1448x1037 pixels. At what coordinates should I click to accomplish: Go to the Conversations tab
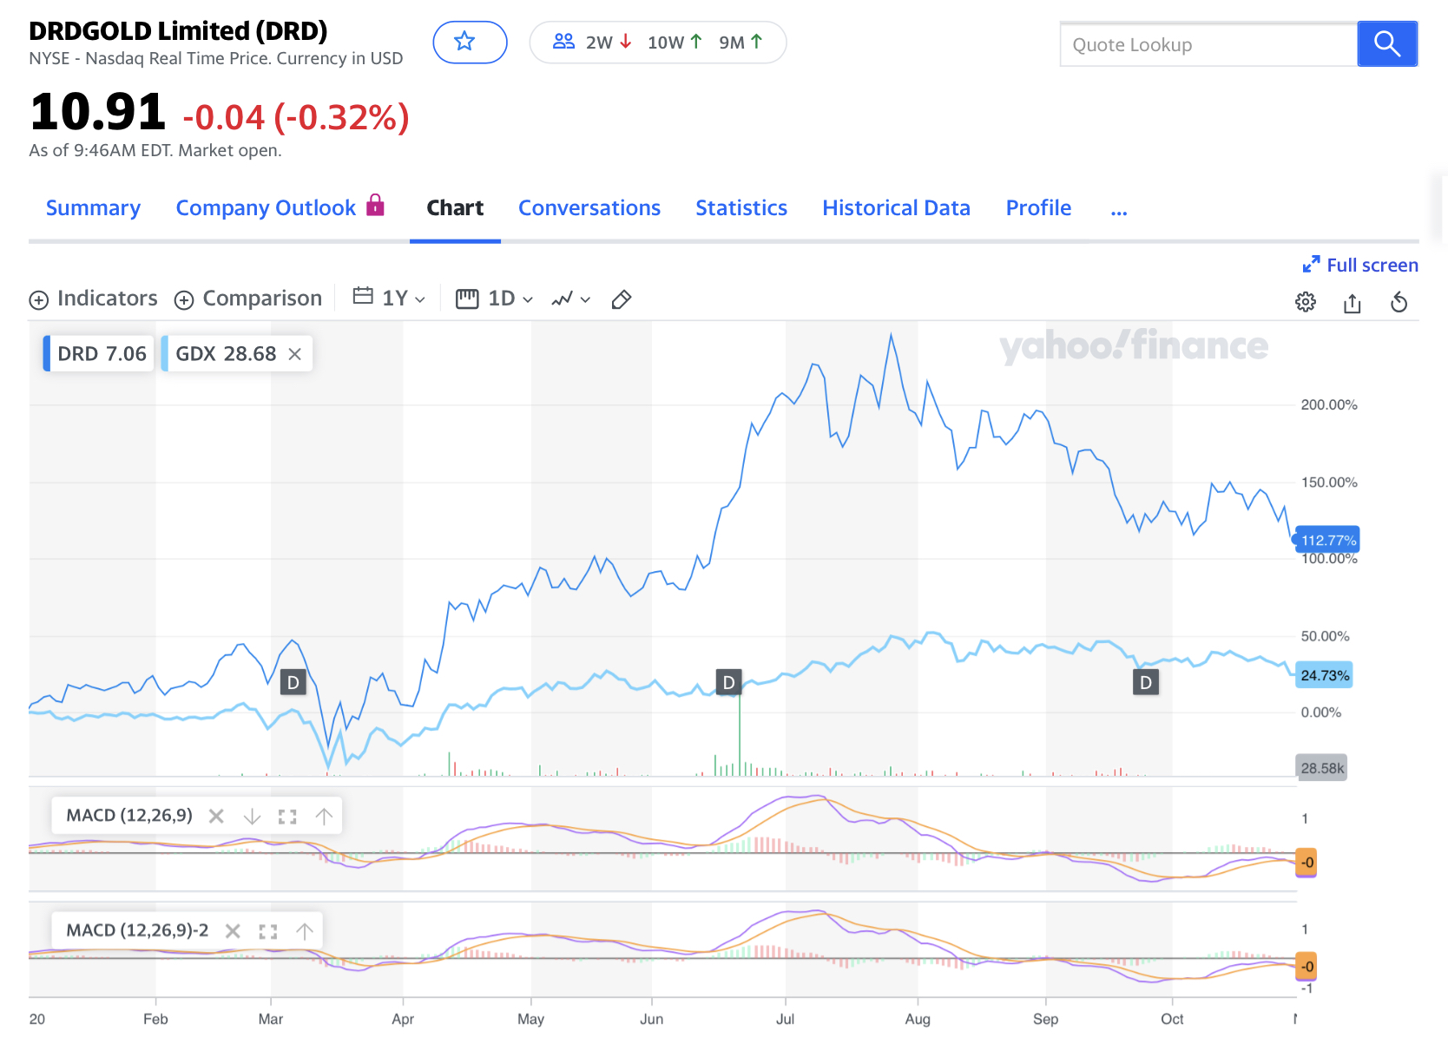click(x=589, y=208)
